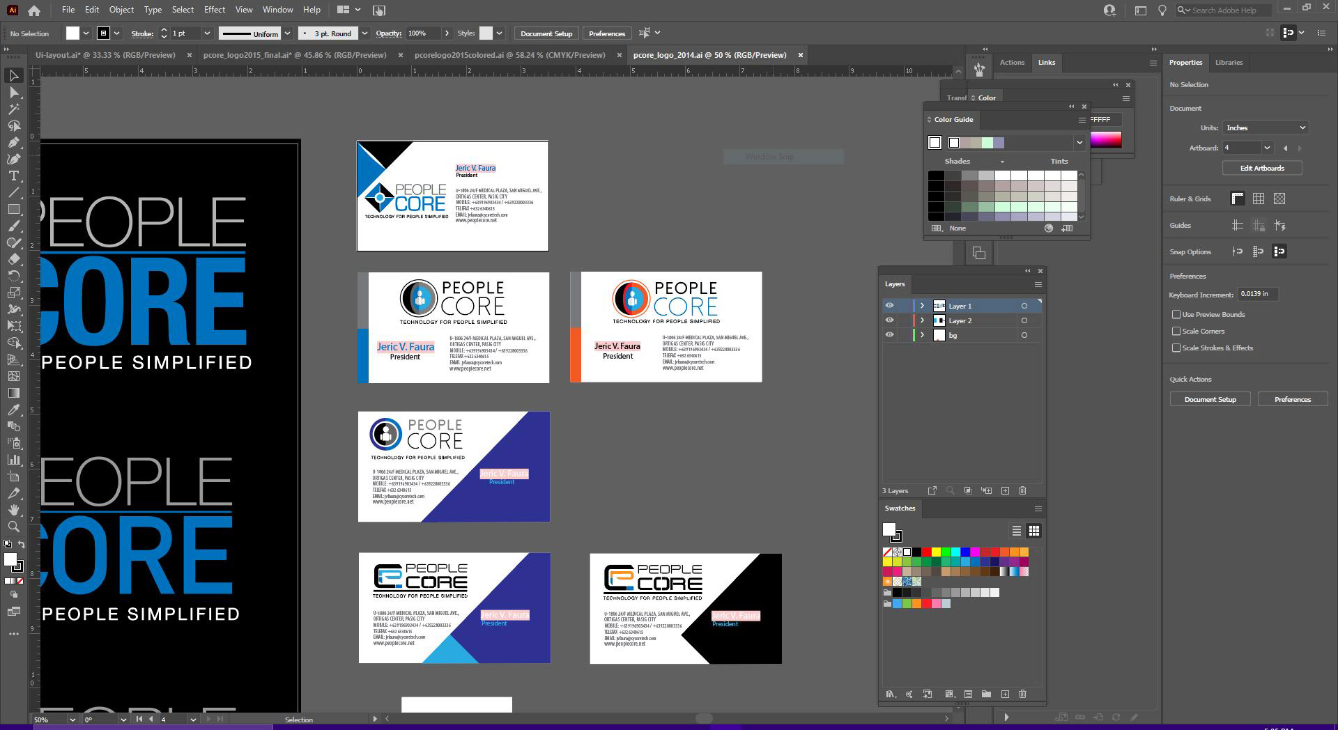Viewport: 1338px width, 730px height.
Task: Delete swatch in Swatches panel
Action: click(x=1022, y=694)
